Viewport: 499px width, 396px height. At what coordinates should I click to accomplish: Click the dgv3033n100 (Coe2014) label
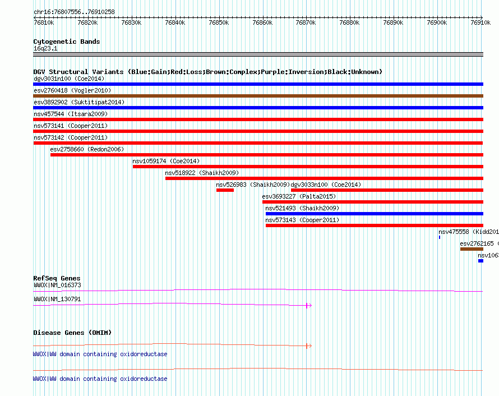click(326, 185)
